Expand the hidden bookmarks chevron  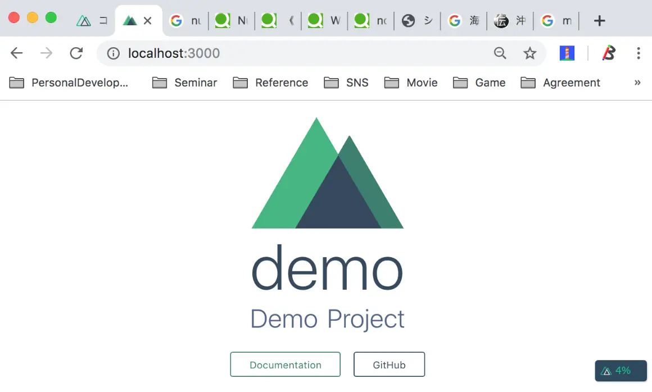tap(637, 83)
